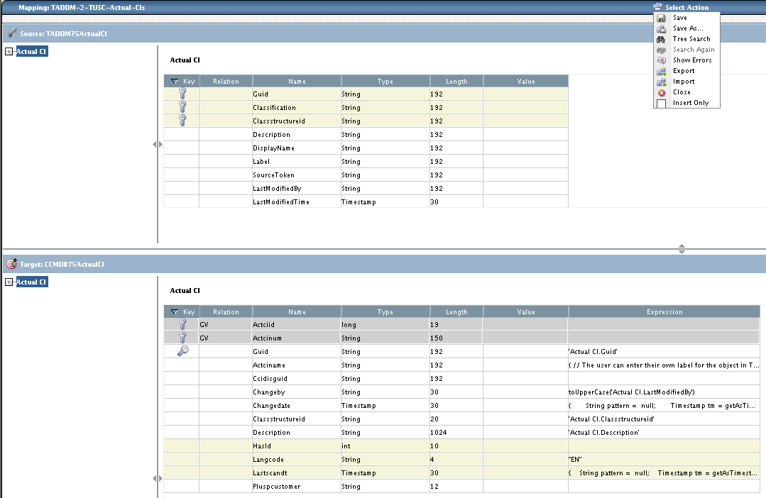Choose Close from the action menu
Image resolution: width=766 pixels, height=498 pixels.
tap(682, 92)
